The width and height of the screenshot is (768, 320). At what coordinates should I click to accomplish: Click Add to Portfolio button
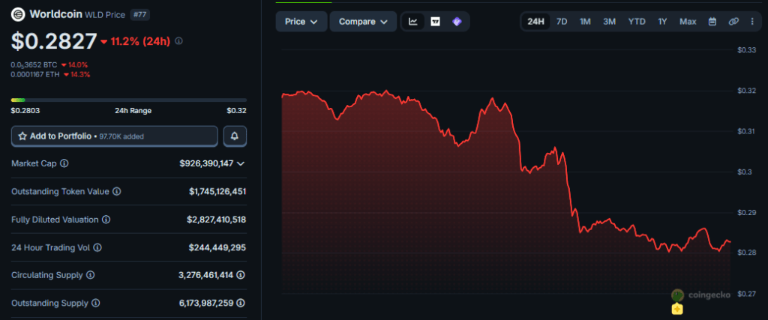115,136
